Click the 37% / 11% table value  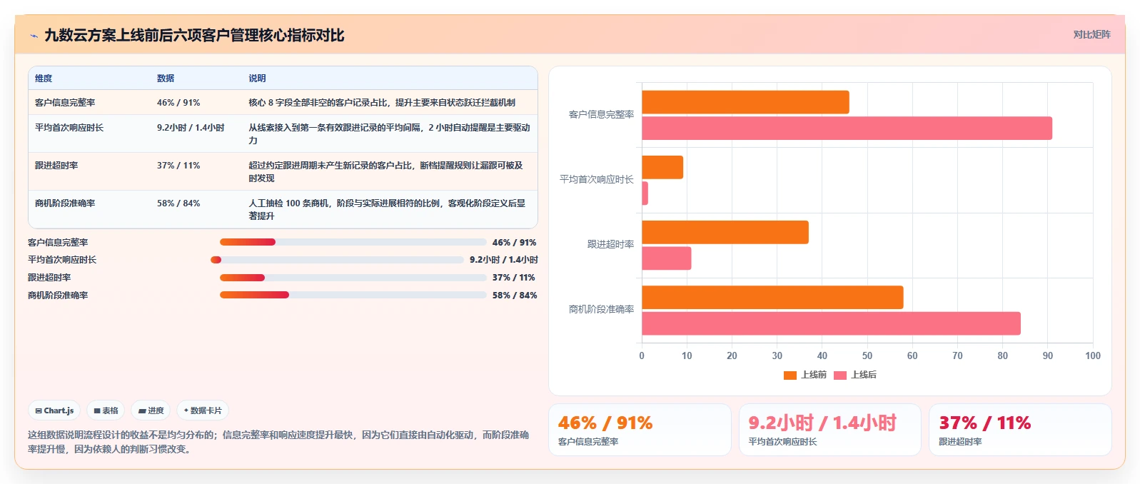178,166
